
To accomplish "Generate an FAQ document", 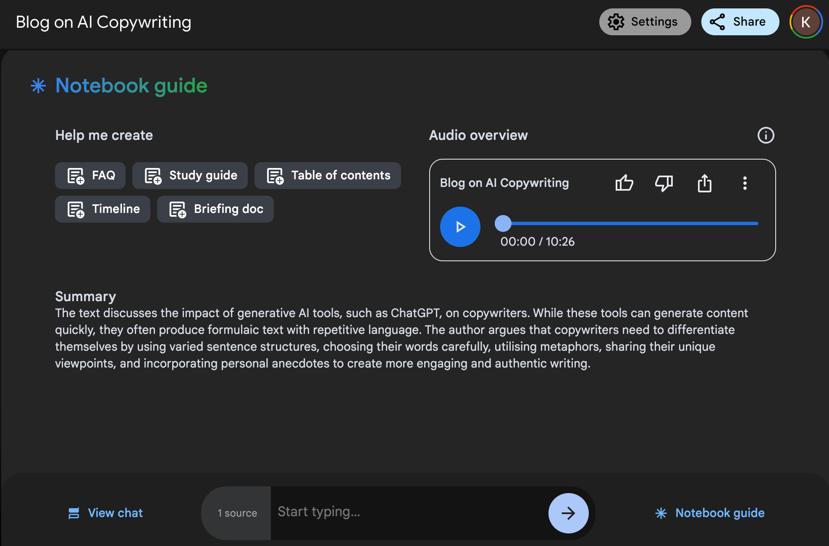I will pos(90,176).
